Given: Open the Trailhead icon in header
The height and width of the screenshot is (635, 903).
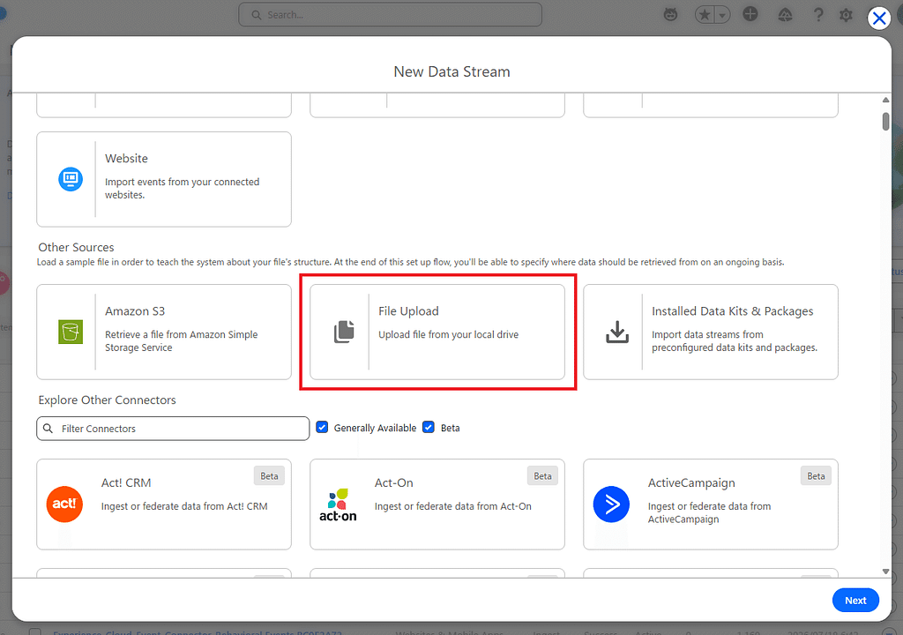Looking at the screenshot, I should 785,14.
